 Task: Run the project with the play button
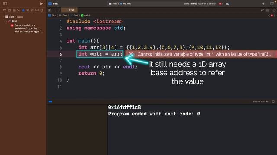42,3
